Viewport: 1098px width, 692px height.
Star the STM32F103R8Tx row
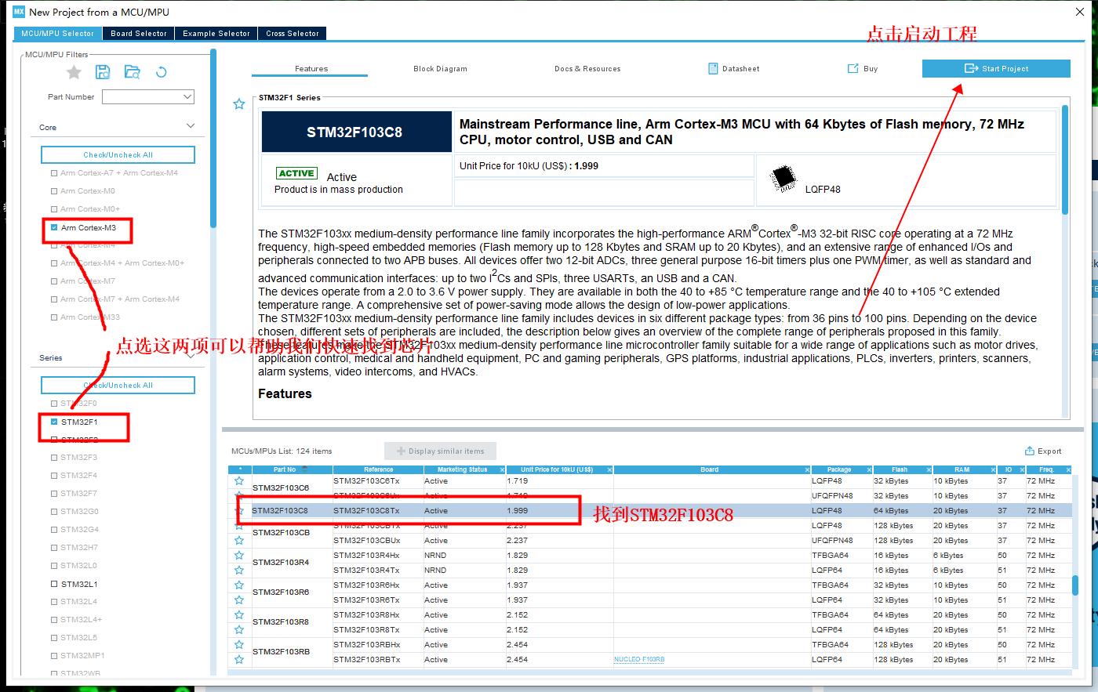(239, 629)
